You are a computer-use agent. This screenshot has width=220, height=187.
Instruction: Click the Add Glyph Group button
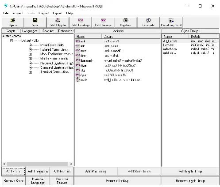pyautogui.click(x=190, y=171)
